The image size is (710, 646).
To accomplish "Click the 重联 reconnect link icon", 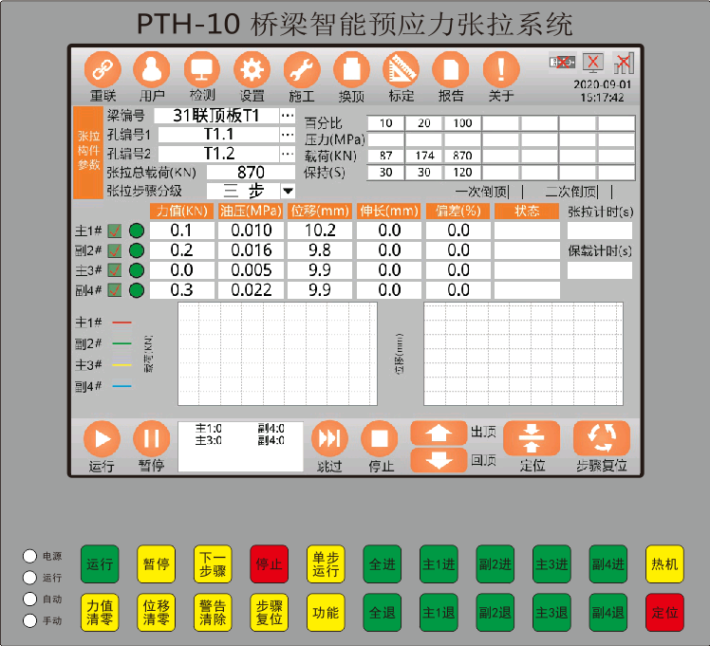I will (103, 69).
